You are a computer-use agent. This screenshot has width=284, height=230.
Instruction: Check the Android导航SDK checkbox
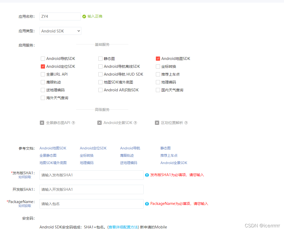click(43, 59)
